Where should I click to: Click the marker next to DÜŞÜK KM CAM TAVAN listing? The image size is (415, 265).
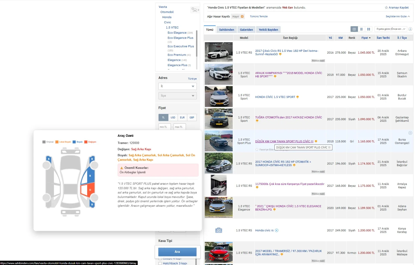point(316,141)
